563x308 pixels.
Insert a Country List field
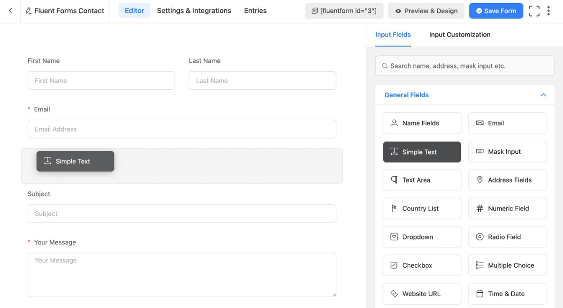coord(421,208)
